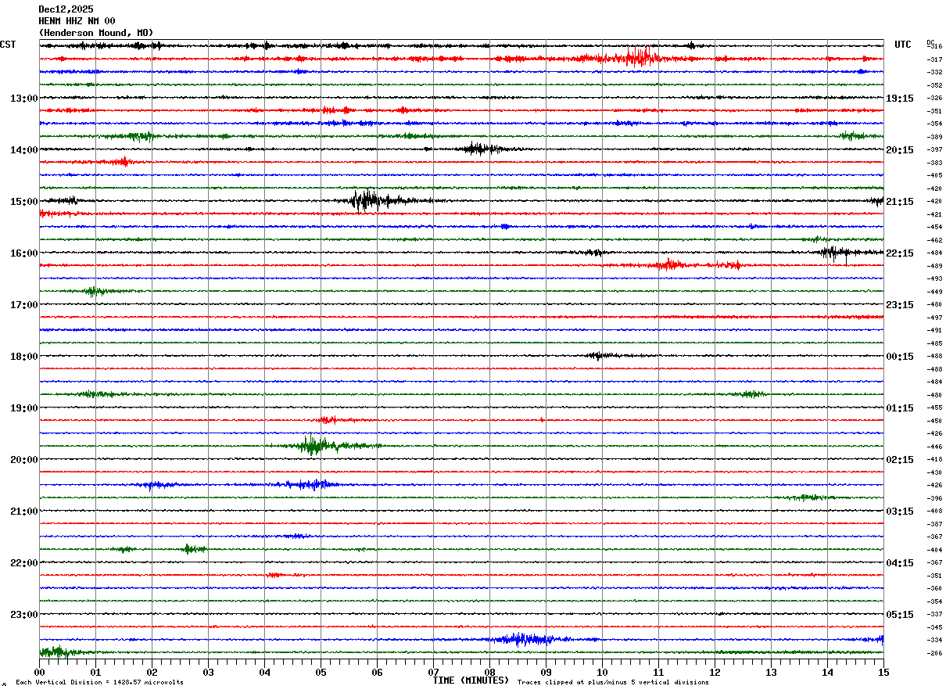This screenshot has height=693, width=946.
Task: Select the 01:15 UTC time label
Action: coord(900,408)
